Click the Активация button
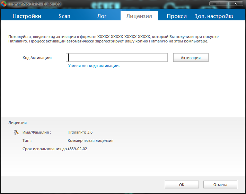246x194 pixels. pyautogui.click(x=191, y=58)
